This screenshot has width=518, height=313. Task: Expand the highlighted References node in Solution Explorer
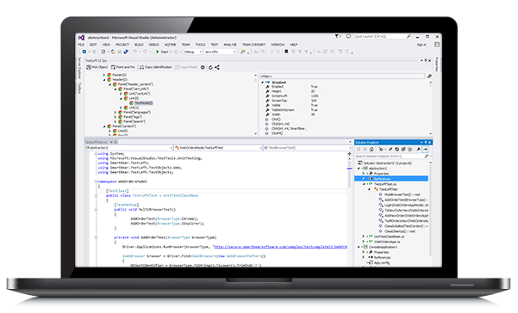364,179
